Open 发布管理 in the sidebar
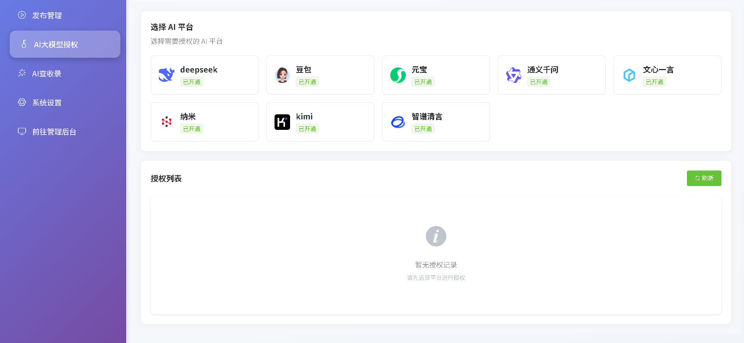The height and width of the screenshot is (343, 744). [x=47, y=16]
